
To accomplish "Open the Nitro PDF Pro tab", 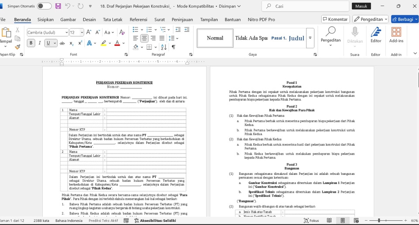I will [x=261, y=20].
